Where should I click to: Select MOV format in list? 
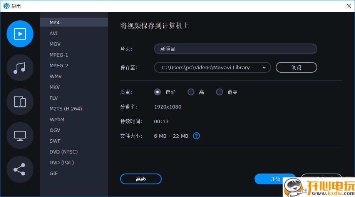pos(55,44)
